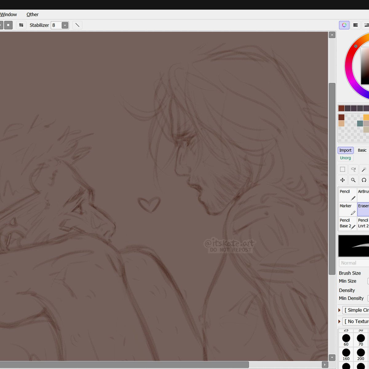This screenshot has width=369, height=369.
Task: Switch to the Basic swatch tab
Action: point(362,150)
